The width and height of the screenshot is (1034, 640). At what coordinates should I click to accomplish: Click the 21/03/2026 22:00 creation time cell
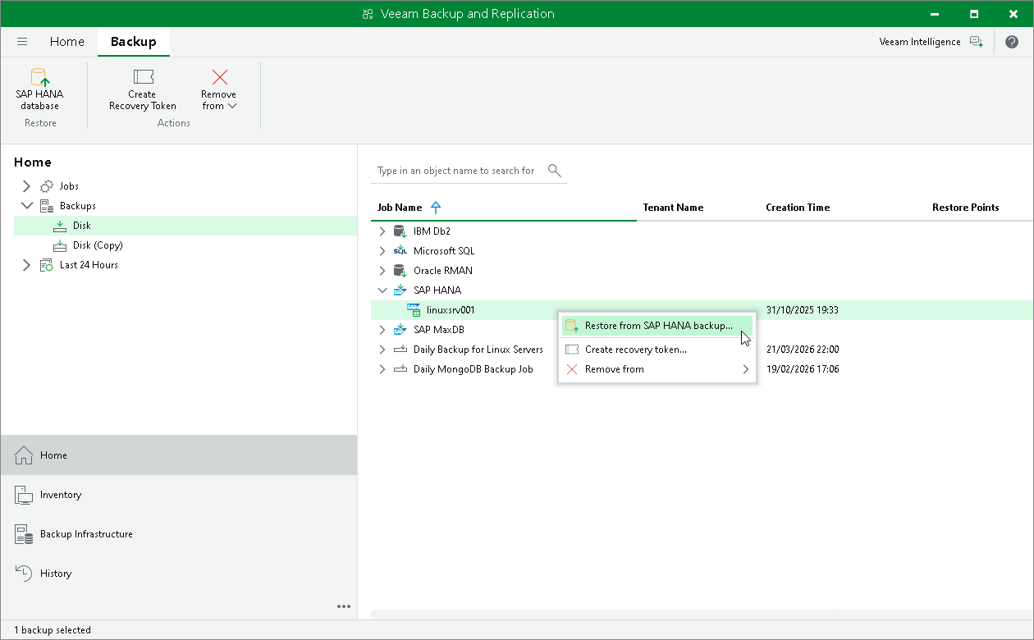(x=803, y=350)
